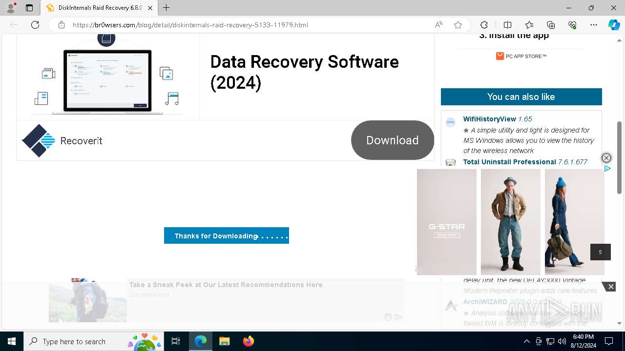The image size is (625, 351).
Task: Open Task View
Action: click(176, 341)
